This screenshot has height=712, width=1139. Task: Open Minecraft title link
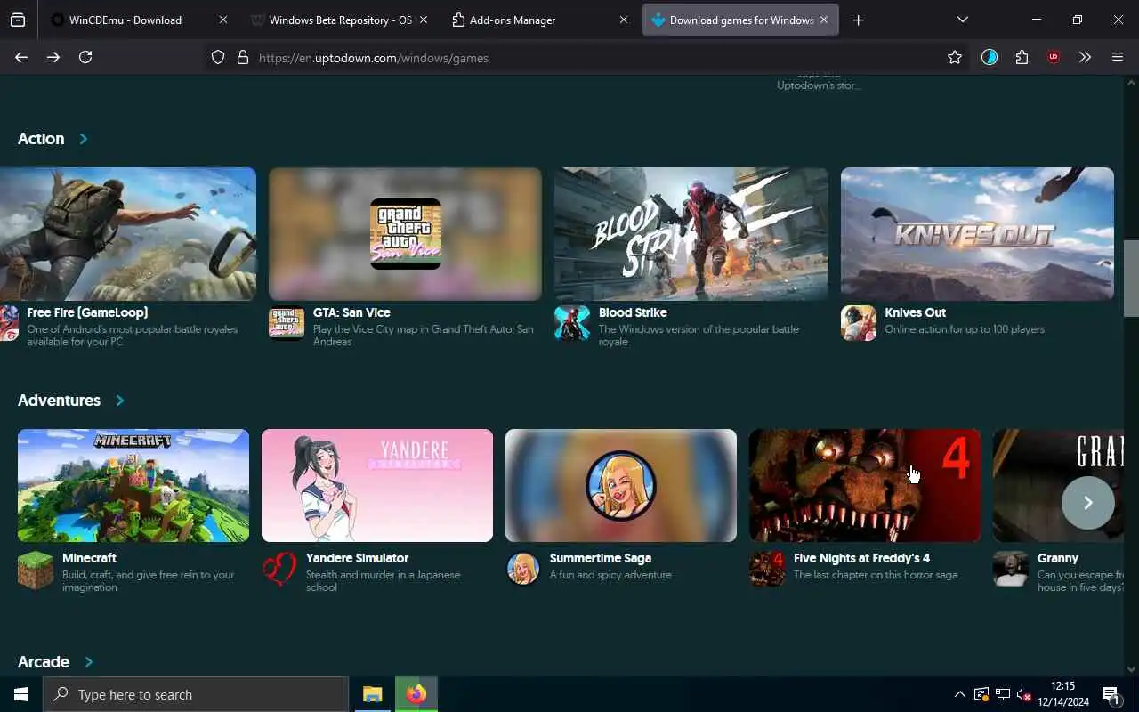click(x=89, y=558)
